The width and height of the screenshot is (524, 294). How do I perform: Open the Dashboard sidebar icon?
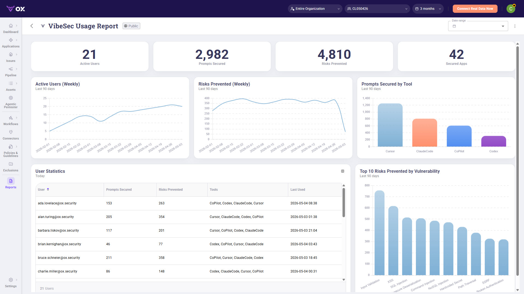point(11,26)
